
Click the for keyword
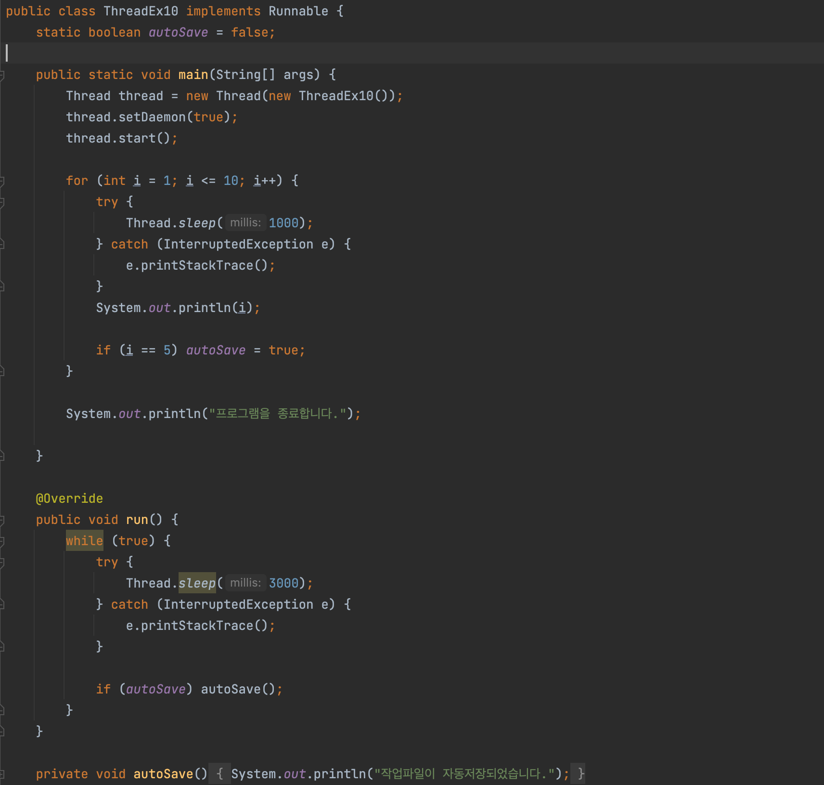[77, 181]
